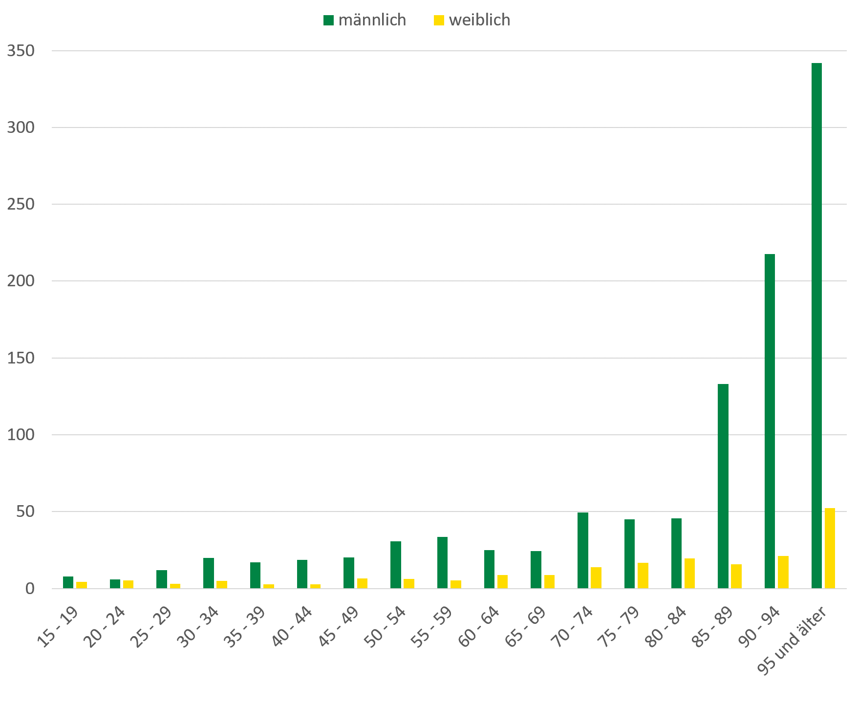This screenshot has height=704, width=858.
Task: Select the '35 - 39' age label
Action: (245, 627)
